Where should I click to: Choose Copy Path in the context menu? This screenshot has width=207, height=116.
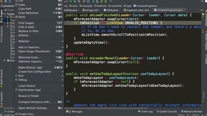(39, 9)
